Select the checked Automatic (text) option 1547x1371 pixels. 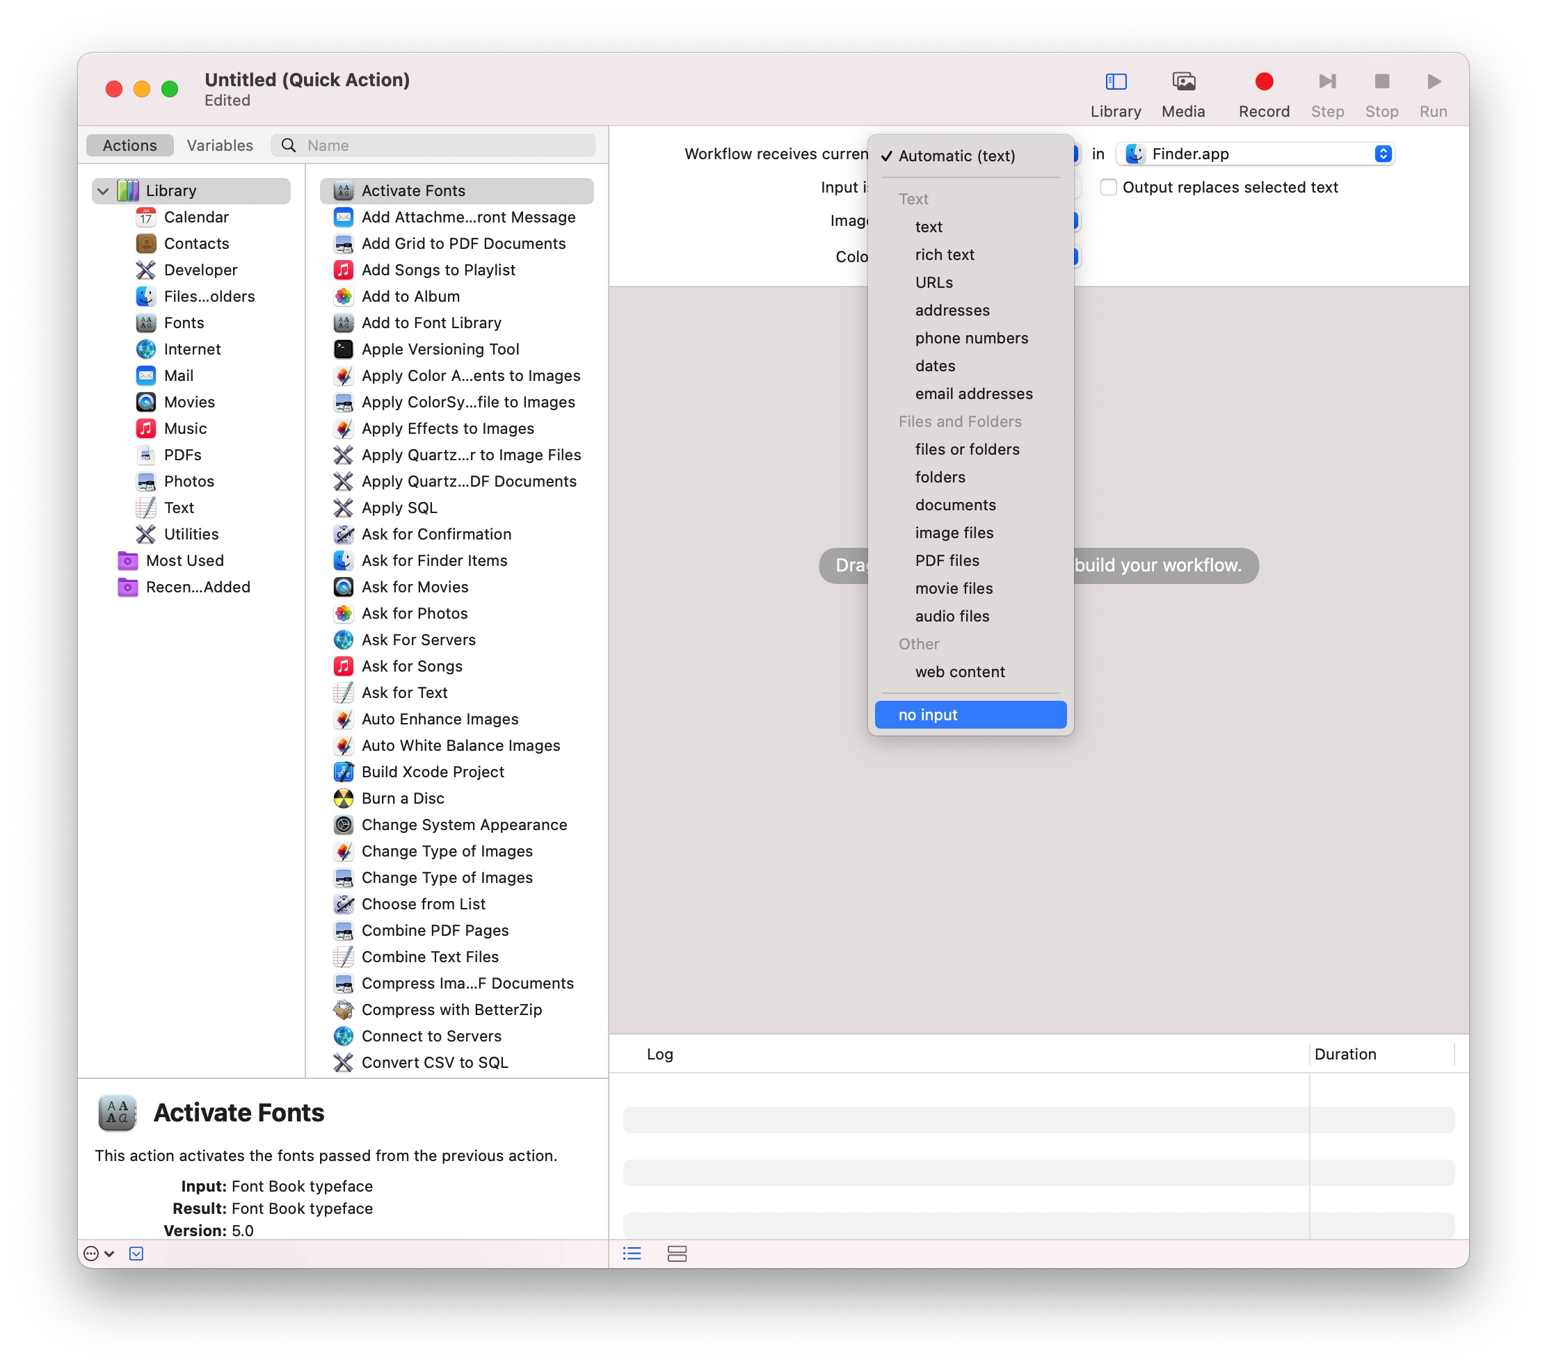956,156
